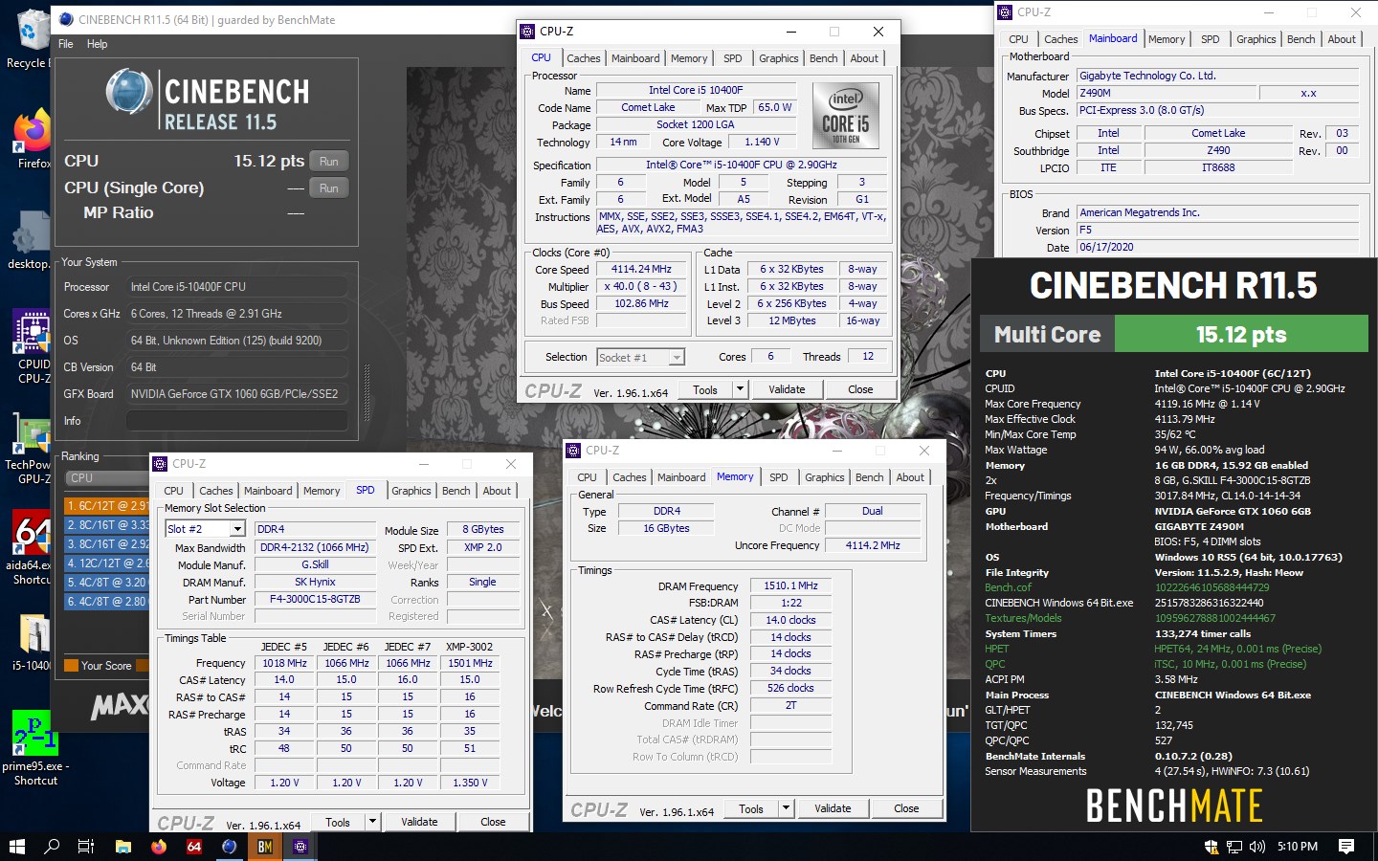Open File Explorer from the taskbar
This screenshot has width=1378, height=861.
(x=122, y=846)
